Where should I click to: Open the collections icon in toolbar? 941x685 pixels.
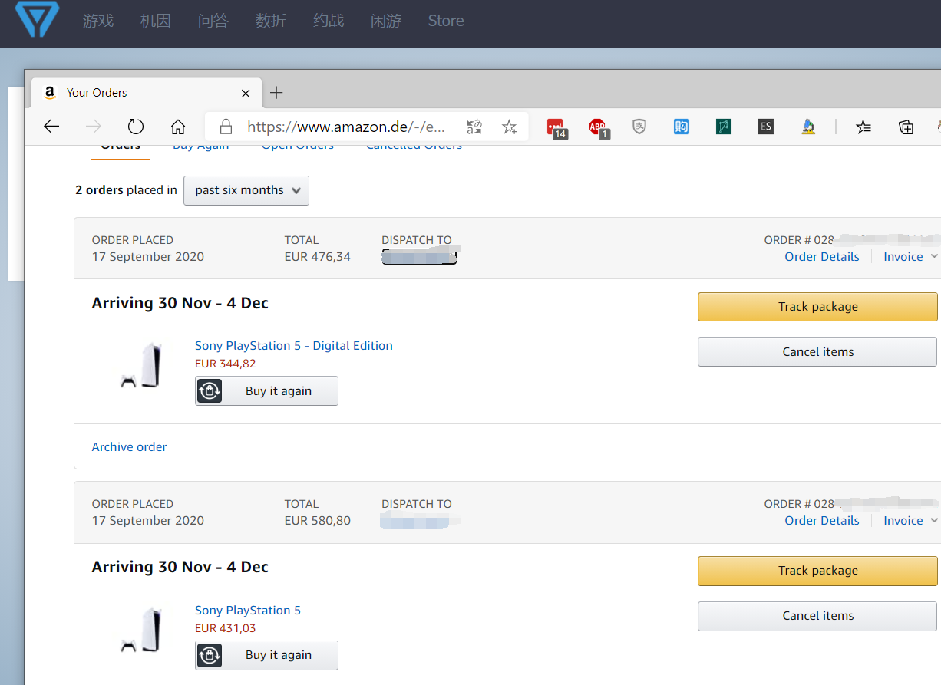click(906, 127)
